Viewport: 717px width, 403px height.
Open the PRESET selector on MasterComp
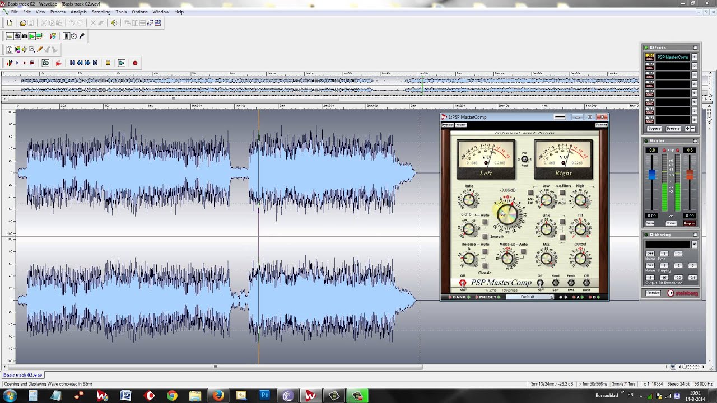[488, 297]
